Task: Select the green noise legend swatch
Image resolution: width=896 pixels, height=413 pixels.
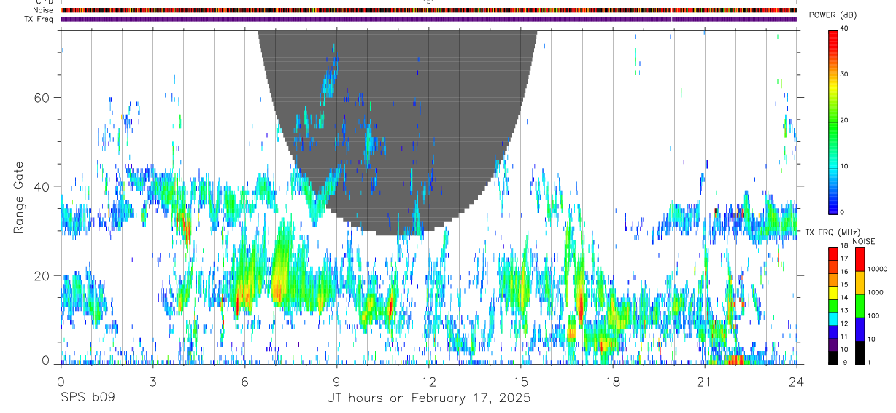Action: click(x=860, y=306)
